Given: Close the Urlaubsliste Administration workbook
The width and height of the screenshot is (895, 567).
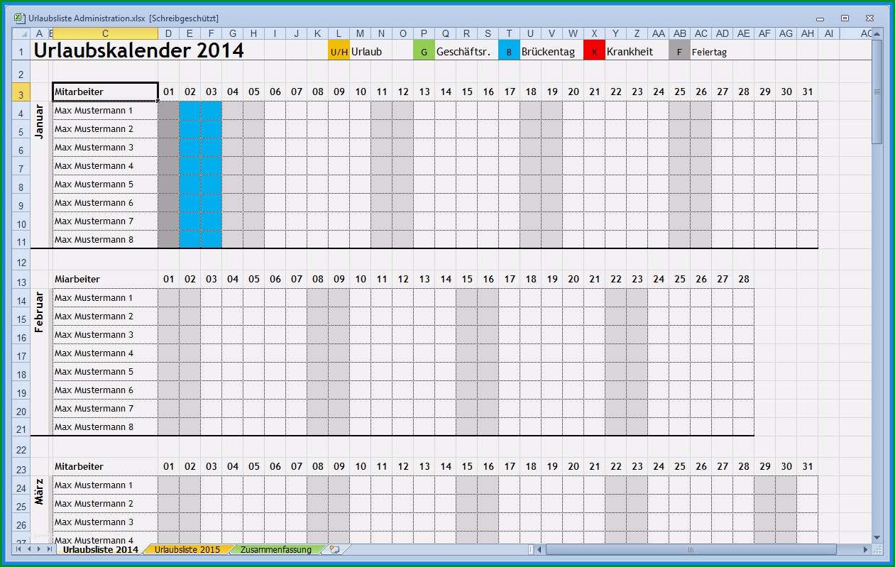Looking at the screenshot, I should [869, 18].
